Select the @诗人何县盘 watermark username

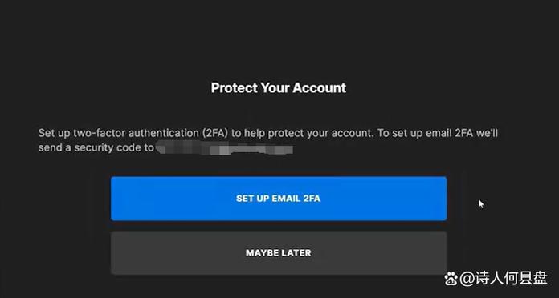click(504, 278)
